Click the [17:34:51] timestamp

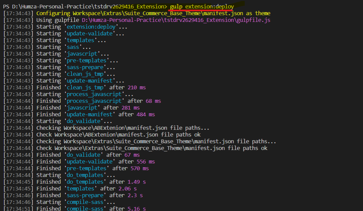click(18, 208)
